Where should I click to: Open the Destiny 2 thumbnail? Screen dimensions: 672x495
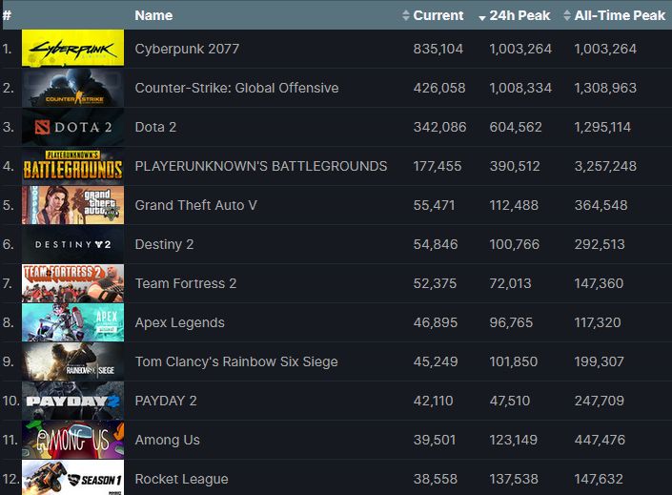pos(72,244)
